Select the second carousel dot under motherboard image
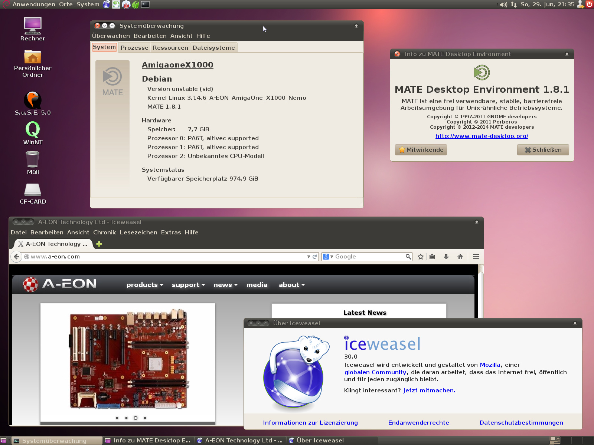The width and height of the screenshot is (594, 445). click(126, 418)
